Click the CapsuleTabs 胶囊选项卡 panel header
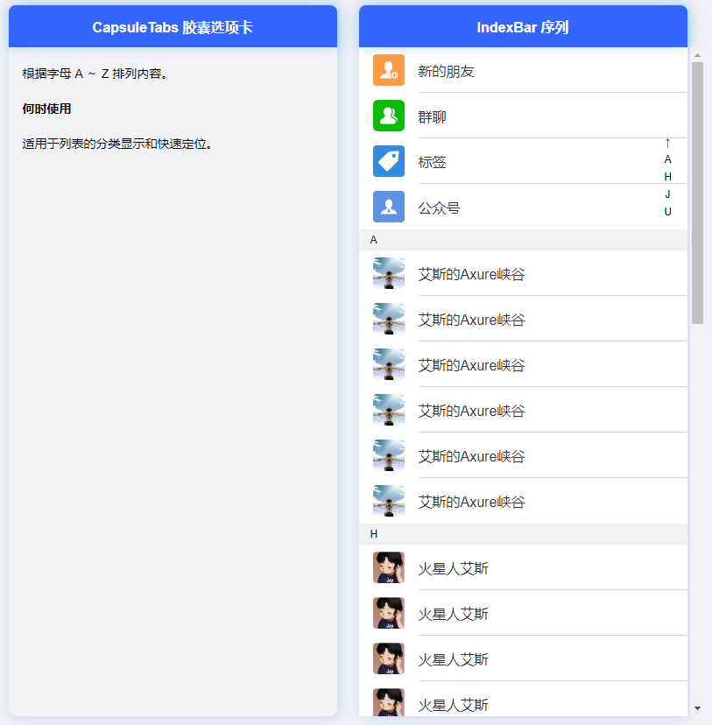 pos(173,27)
